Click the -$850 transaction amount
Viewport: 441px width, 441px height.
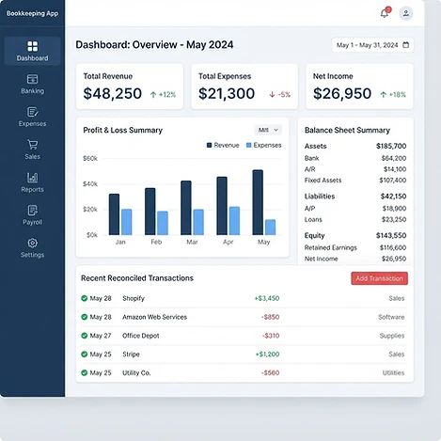click(270, 317)
